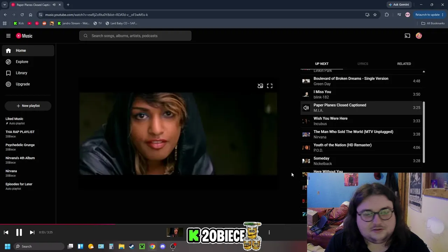Click the now-playing thumbnail in player bar

tap(175, 232)
